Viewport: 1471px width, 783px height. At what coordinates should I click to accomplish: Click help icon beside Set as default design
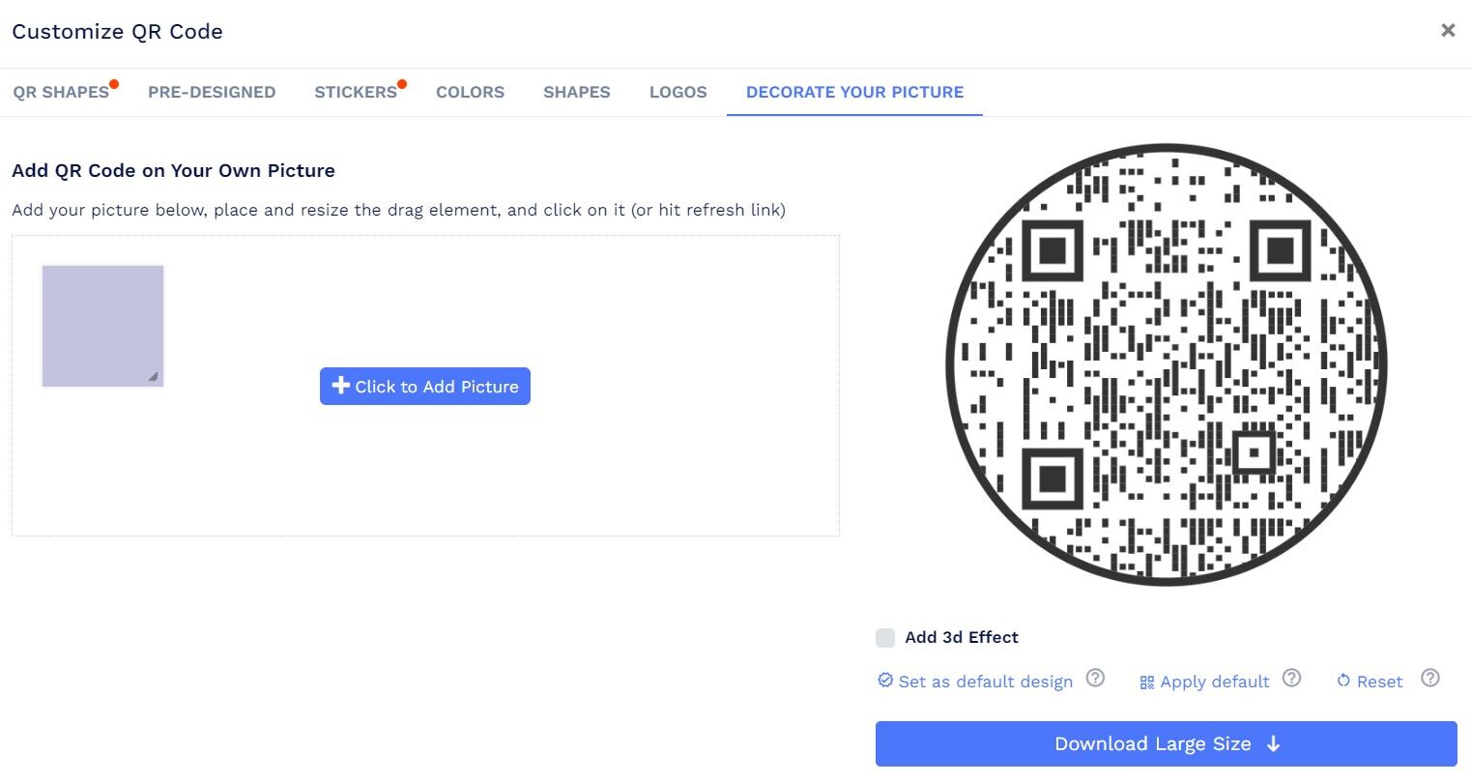[x=1095, y=678]
